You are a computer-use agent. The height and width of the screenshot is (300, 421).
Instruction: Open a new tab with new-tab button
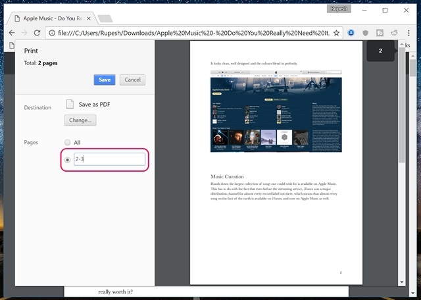105,18
